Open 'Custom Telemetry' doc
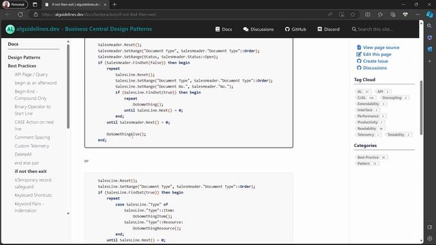 [32, 146]
